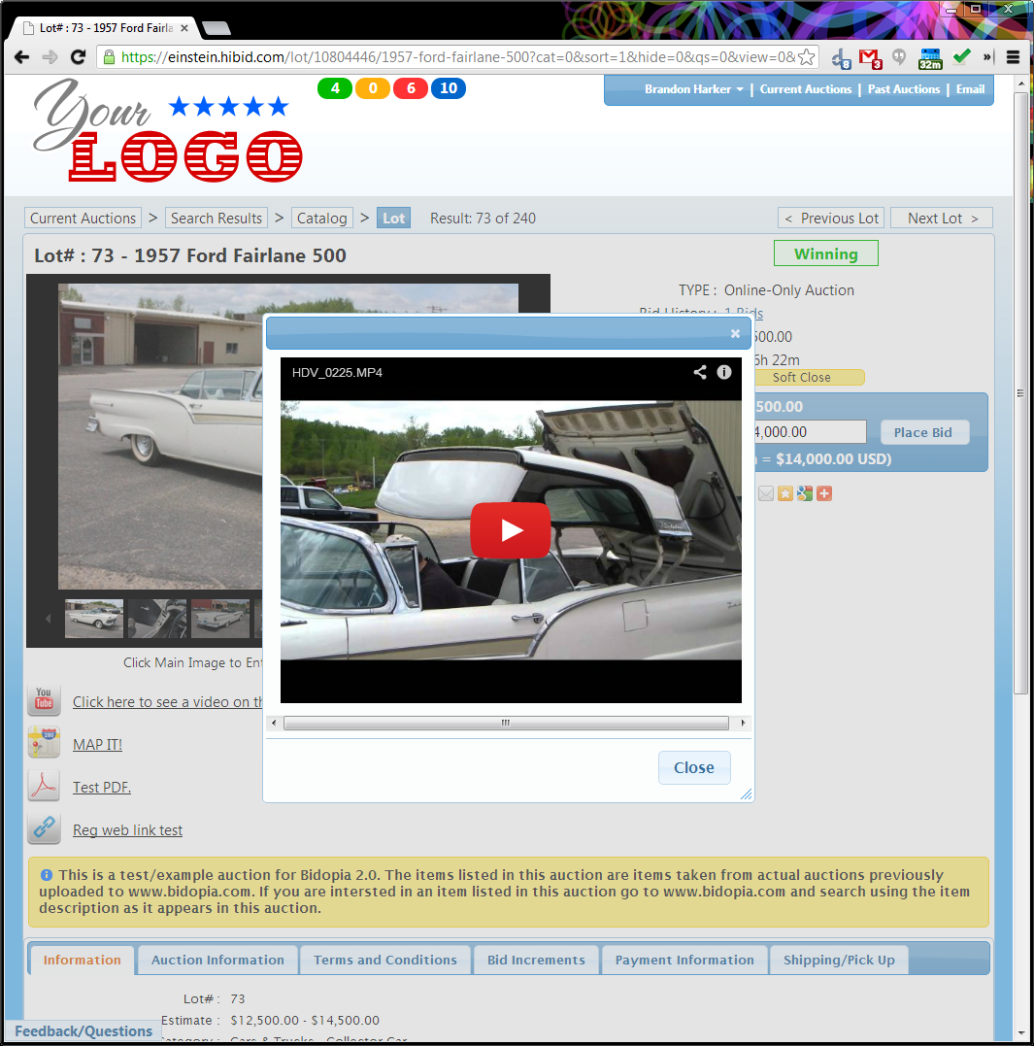This screenshot has height=1046, width=1034.
Task: Select the first car thumbnail
Action: [94, 619]
